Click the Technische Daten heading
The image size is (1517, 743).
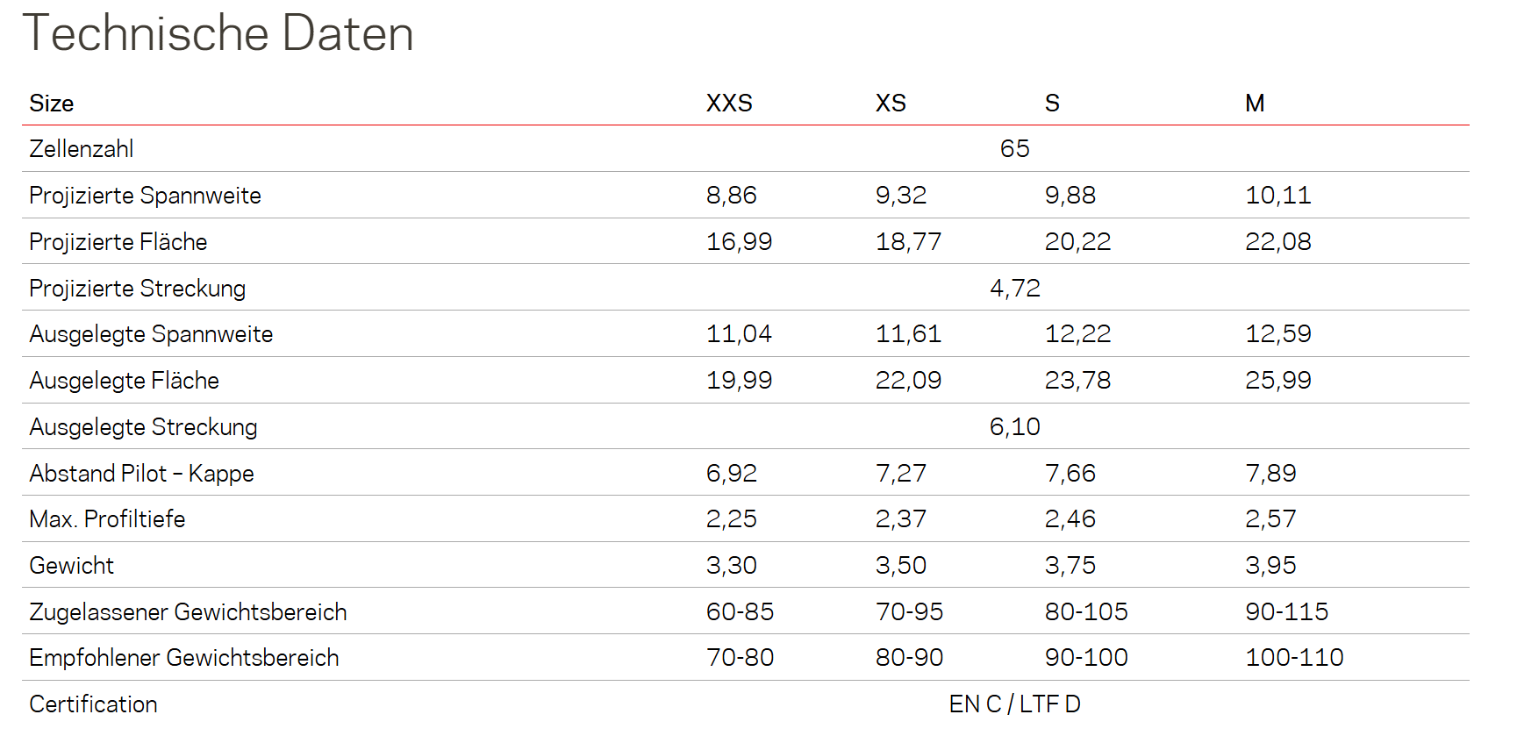218,34
